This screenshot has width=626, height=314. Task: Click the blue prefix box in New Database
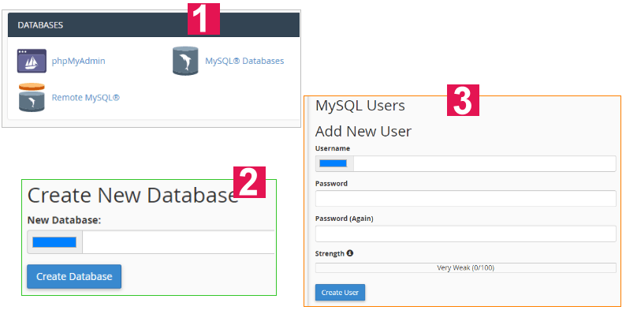tap(54, 242)
